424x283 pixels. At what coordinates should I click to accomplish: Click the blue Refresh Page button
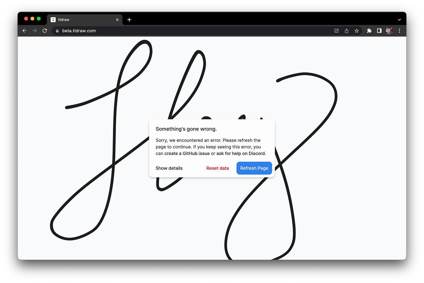(254, 168)
